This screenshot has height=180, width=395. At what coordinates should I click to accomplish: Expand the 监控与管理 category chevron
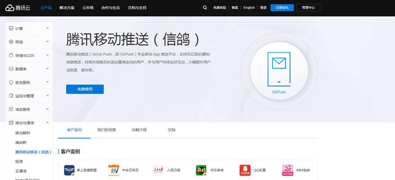[x=47, y=95]
